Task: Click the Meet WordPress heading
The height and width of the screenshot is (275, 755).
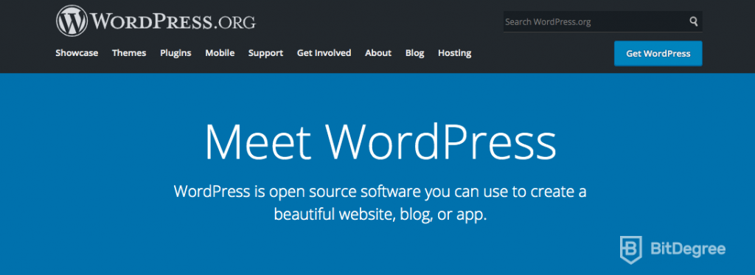Action: point(380,142)
